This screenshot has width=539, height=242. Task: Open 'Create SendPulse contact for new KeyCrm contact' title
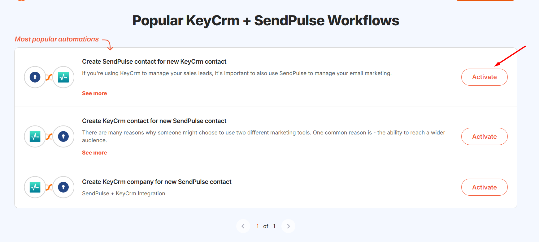coord(154,62)
